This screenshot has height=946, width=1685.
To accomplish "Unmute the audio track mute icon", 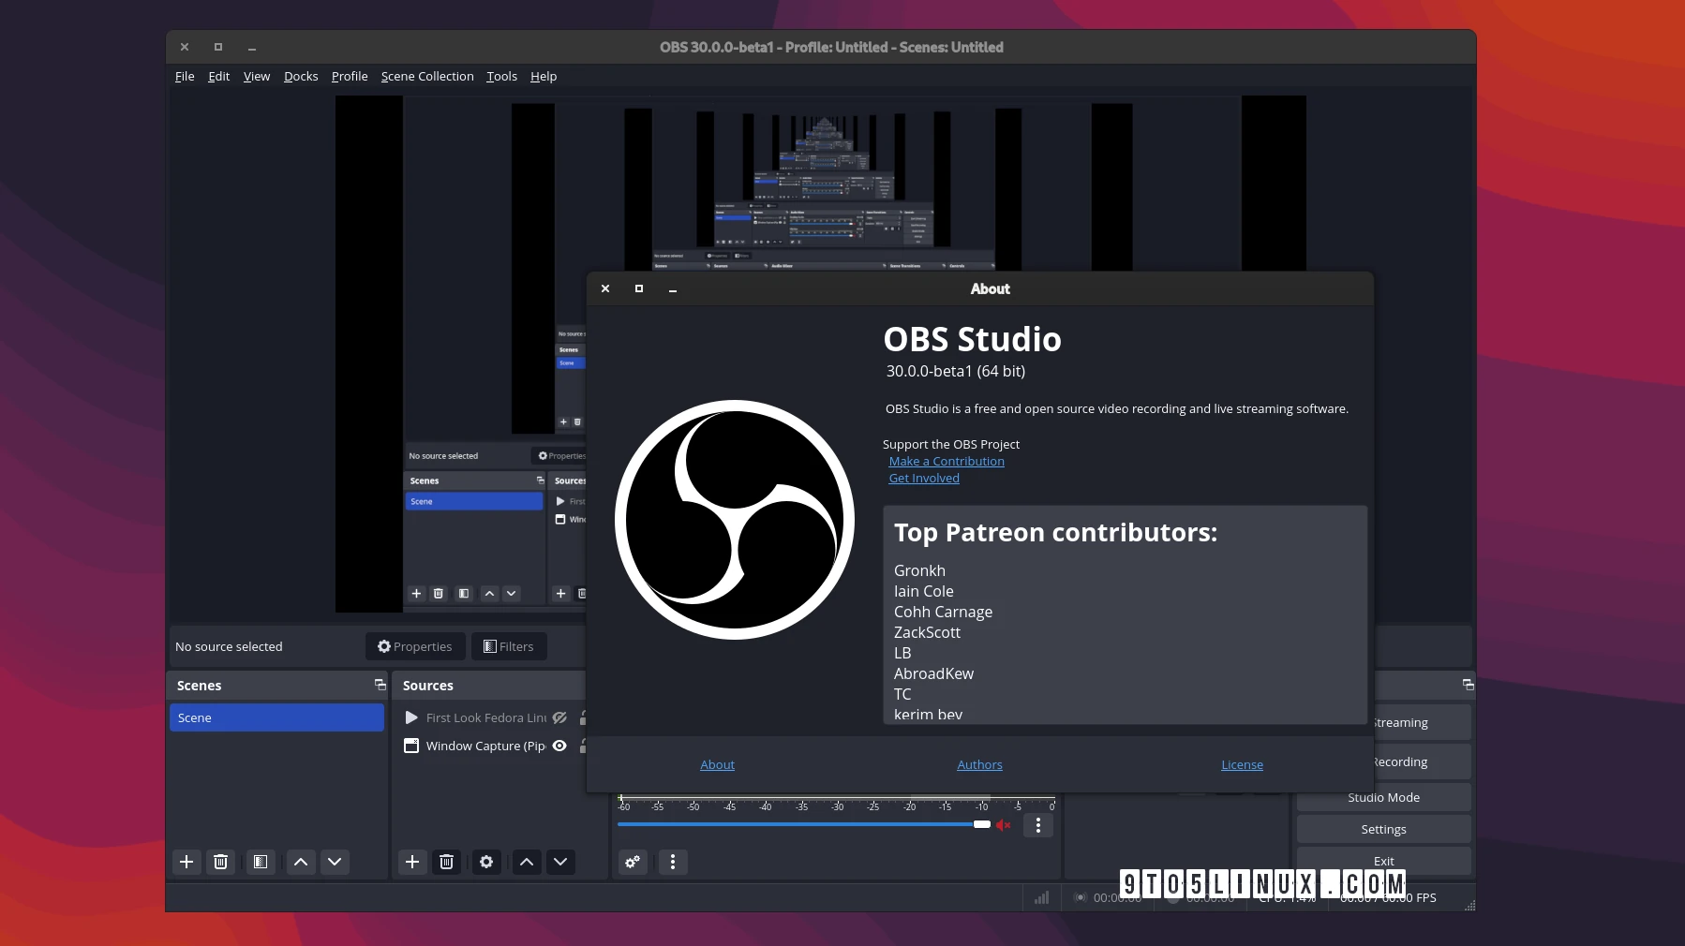I will 1004,824.
